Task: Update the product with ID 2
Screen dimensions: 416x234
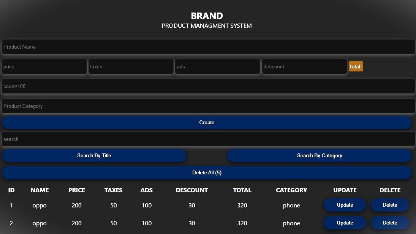Action: (x=345, y=223)
